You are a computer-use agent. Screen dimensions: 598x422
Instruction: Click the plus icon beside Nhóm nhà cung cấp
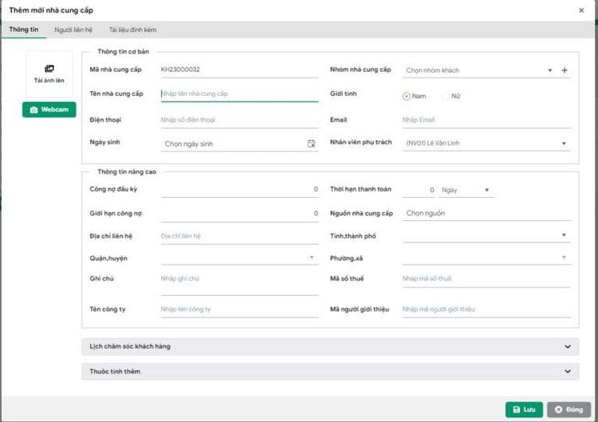[x=565, y=70]
